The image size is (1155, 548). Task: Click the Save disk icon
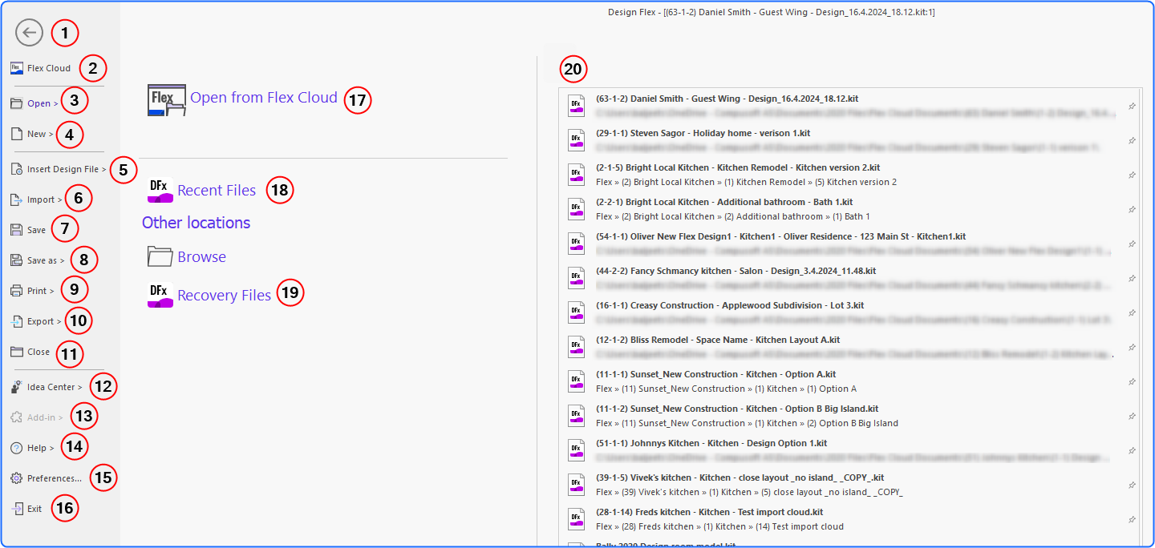tap(17, 230)
